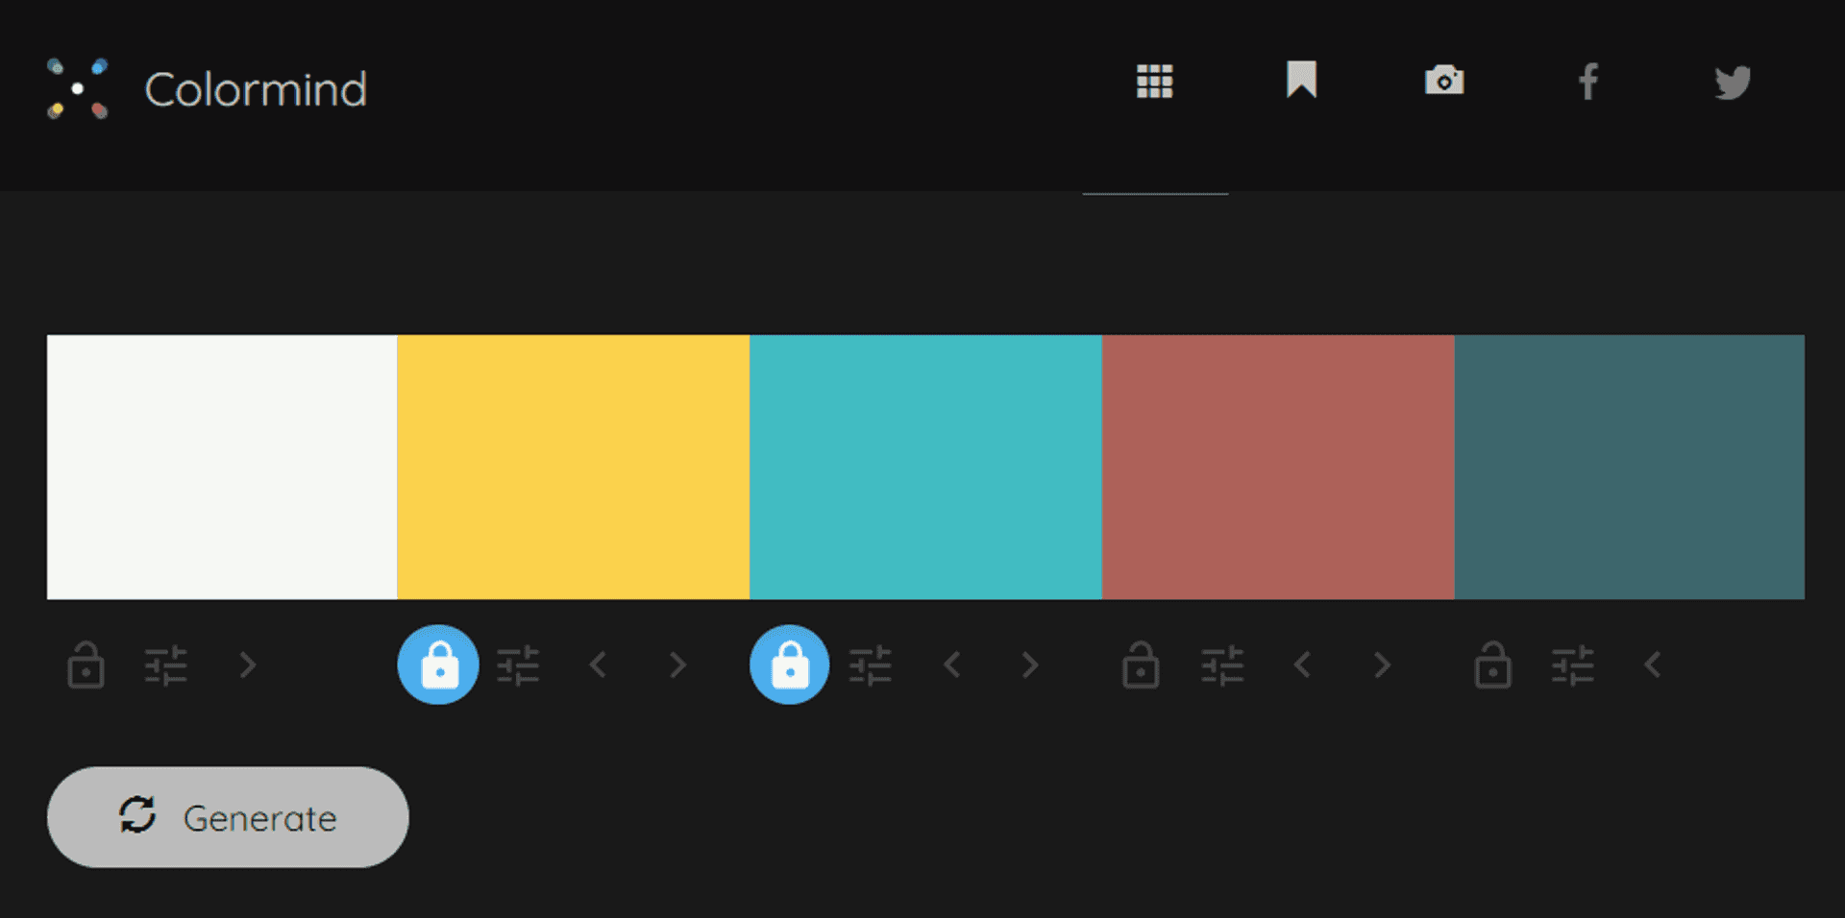The height and width of the screenshot is (918, 1845).
Task: Go to the Colormind logo icon
Action: click(x=78, y=88)
